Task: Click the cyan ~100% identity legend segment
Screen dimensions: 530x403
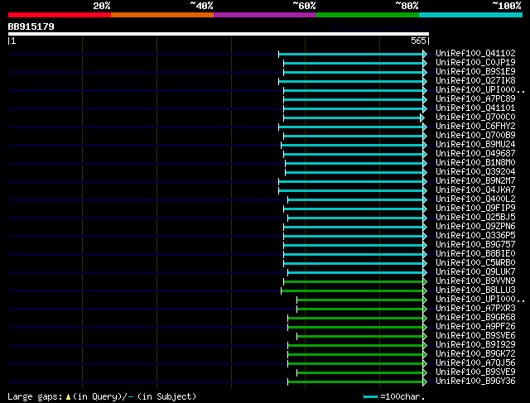Action: [471, 15]
